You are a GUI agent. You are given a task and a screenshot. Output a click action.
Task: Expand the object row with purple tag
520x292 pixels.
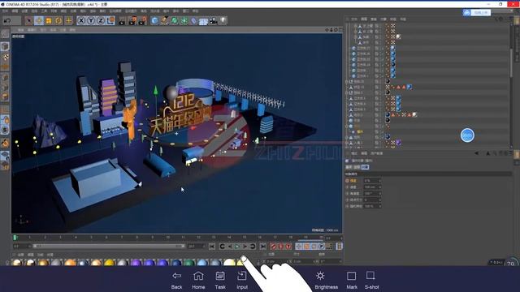[347, 143]
